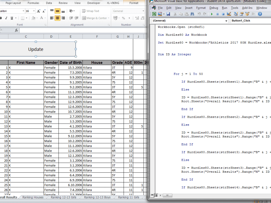Click the Design Mode icon
Image resolution: width=271 pixels, height=203 pixels.
point(229,14)
